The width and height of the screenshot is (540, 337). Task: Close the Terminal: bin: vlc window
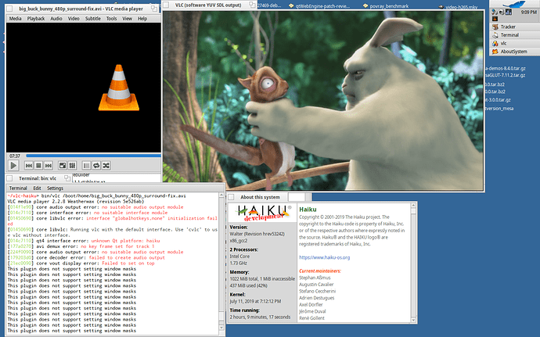pyautogui.click(x=9, y=178)
